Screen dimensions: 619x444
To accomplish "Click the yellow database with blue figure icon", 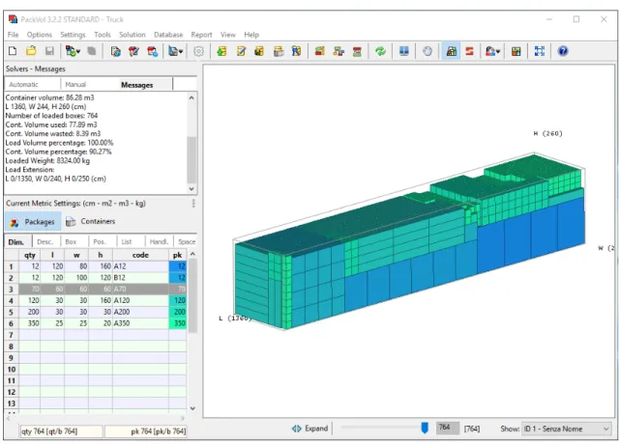I will point(296,51).
